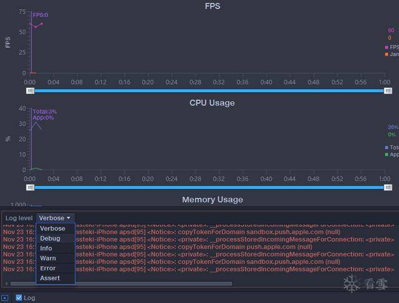This screenshot has height=303, width=399.
Task: Select Debug log level option
Action: [50, 238]
